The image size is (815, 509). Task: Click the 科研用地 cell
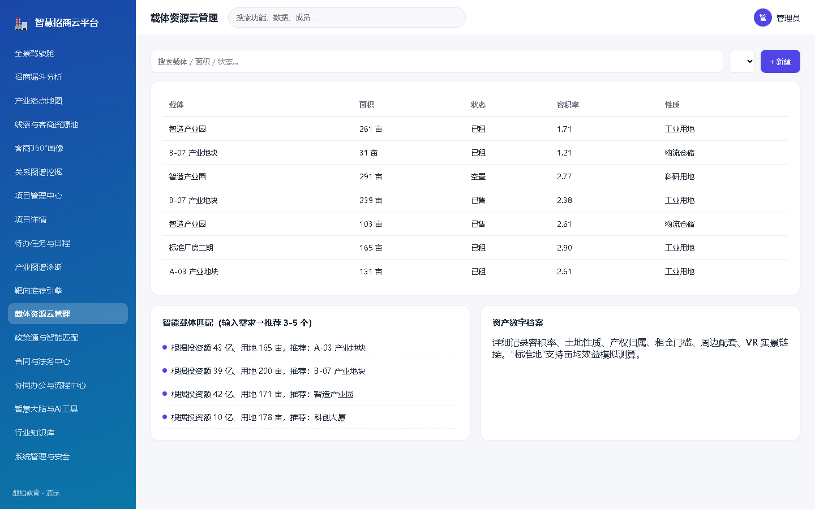[x=679, y=176]
